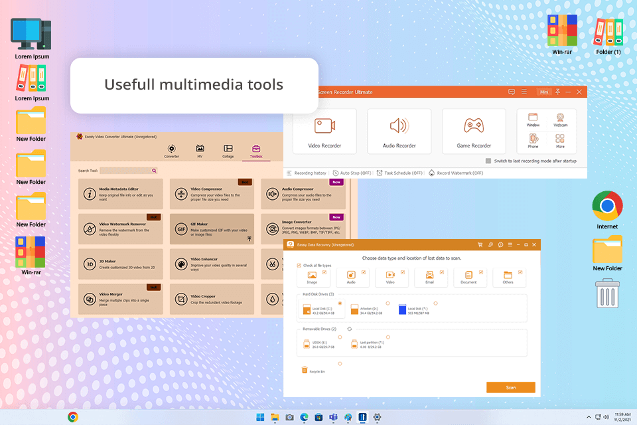Select Arbeiten (D:) drive radio button
The height and width of the screenshot is (425, 637).
(x=388, y=303)
